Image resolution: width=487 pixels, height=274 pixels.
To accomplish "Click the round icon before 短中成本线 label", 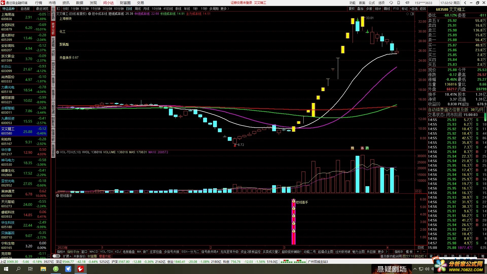I will (90, 14).
